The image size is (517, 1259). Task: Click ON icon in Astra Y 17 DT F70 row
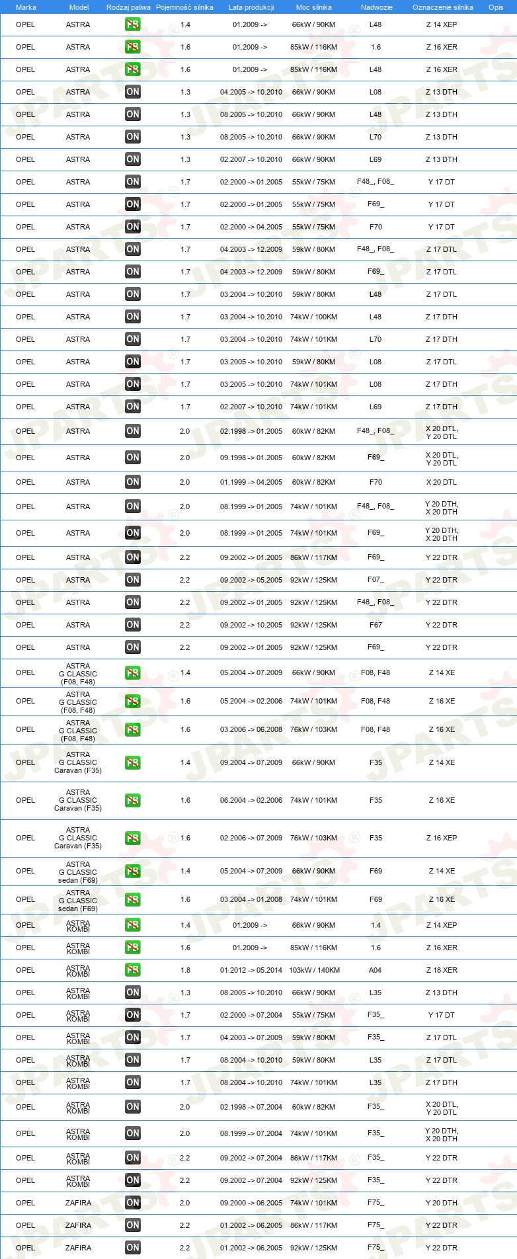click(133, 227)
